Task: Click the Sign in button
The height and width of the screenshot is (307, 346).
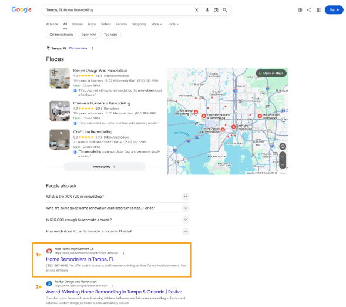Action: (x=334, y=10)
